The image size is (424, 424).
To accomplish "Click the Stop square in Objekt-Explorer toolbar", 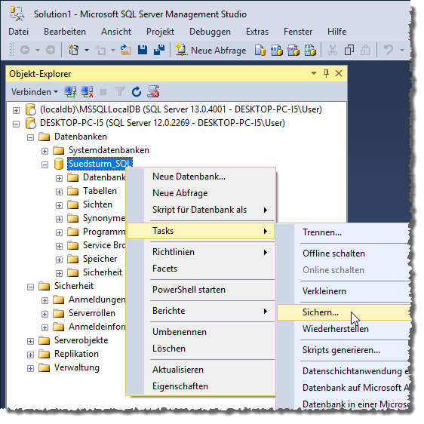I will coord(103,92).
